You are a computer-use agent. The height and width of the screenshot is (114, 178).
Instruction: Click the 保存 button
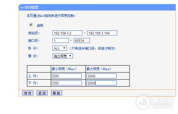tap(28, 93)
